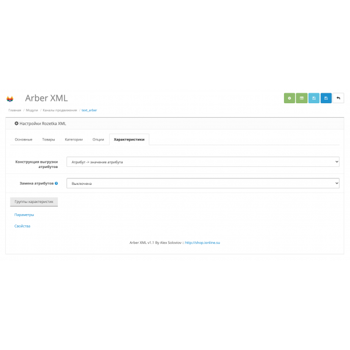Switch to the Товары tab

point(48,139)
